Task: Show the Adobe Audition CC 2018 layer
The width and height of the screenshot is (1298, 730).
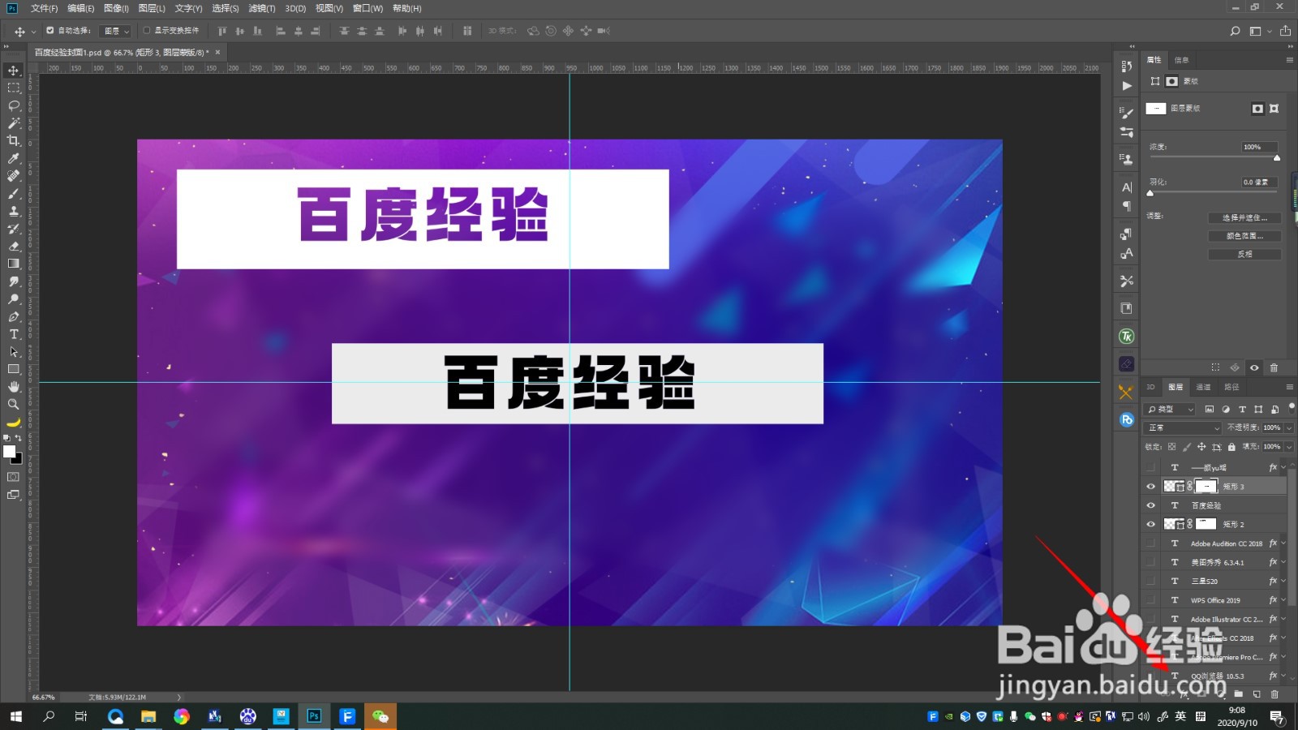Action: [1150, 543]
